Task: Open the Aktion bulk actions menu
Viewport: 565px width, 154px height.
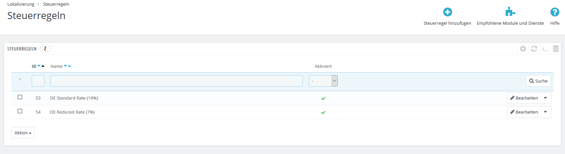Action: [x=23, y=133]
